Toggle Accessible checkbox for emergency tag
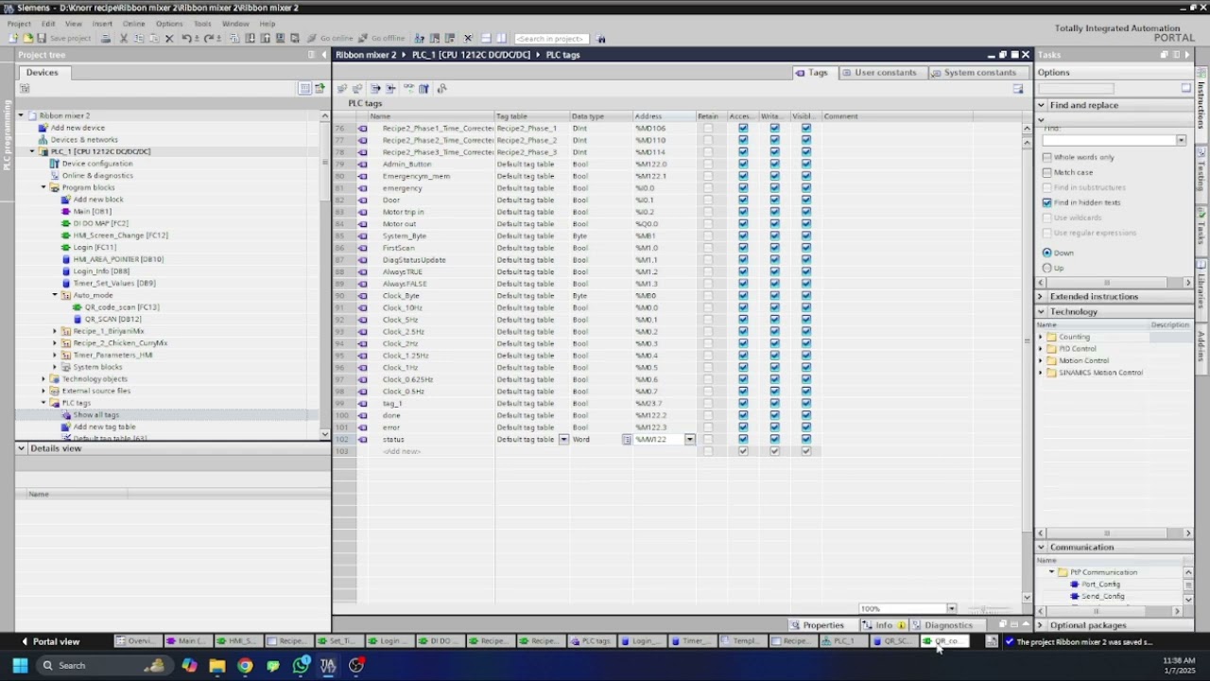The image size is (1210, 681). (743, 188)
